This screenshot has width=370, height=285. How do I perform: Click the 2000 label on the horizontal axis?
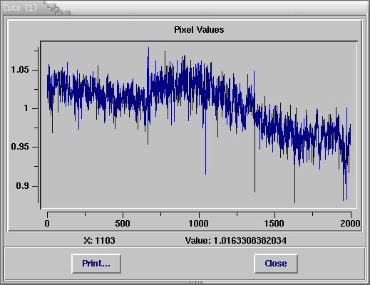click(350, 224)
